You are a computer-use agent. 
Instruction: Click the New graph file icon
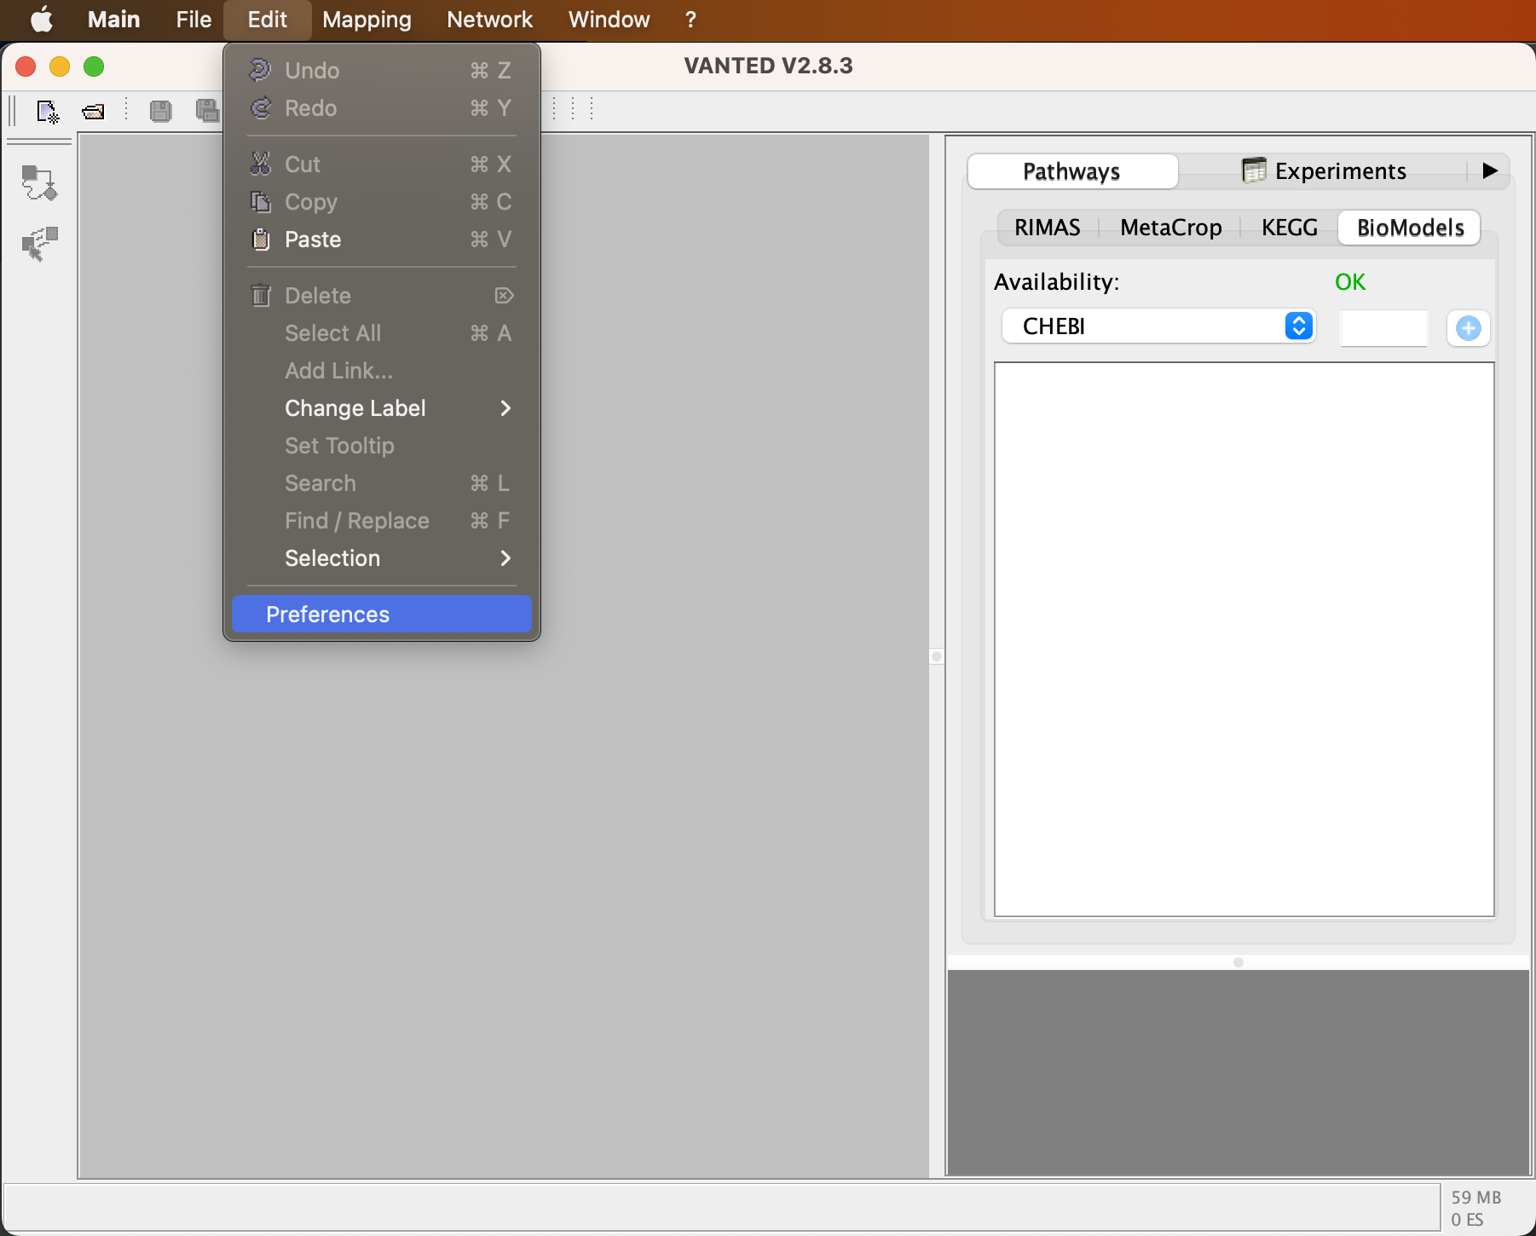tap(48, 112)
